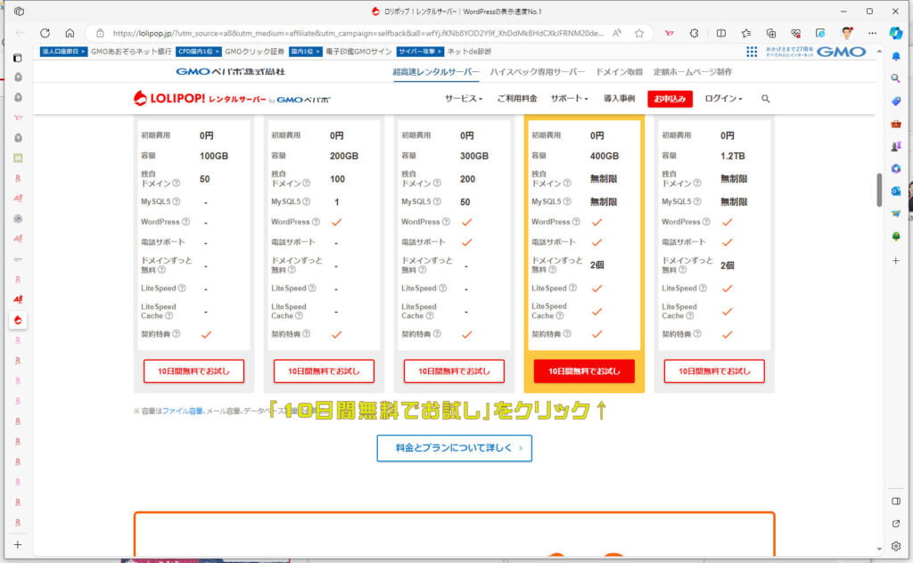The image size is (913, 563).
Task: Expand the サポート dropdown menu
Action: (569, 99)
